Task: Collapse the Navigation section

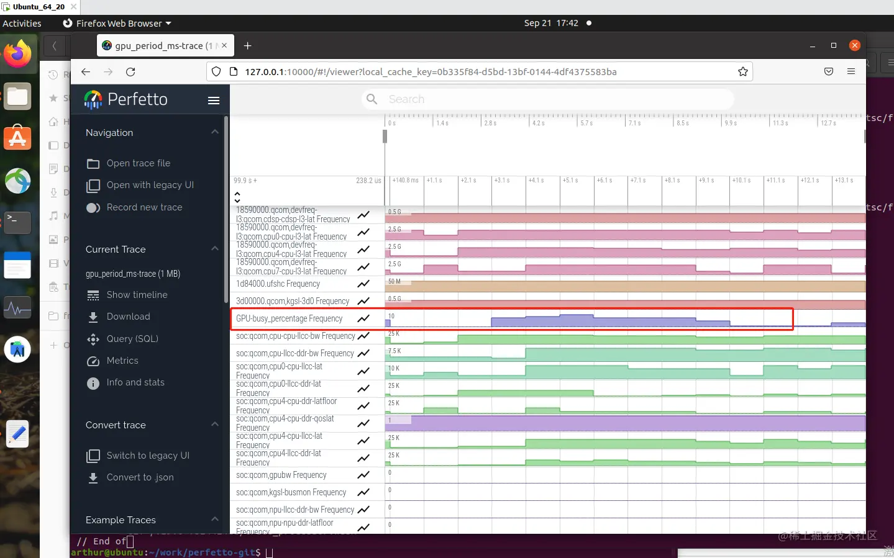Action: point(215,132)
